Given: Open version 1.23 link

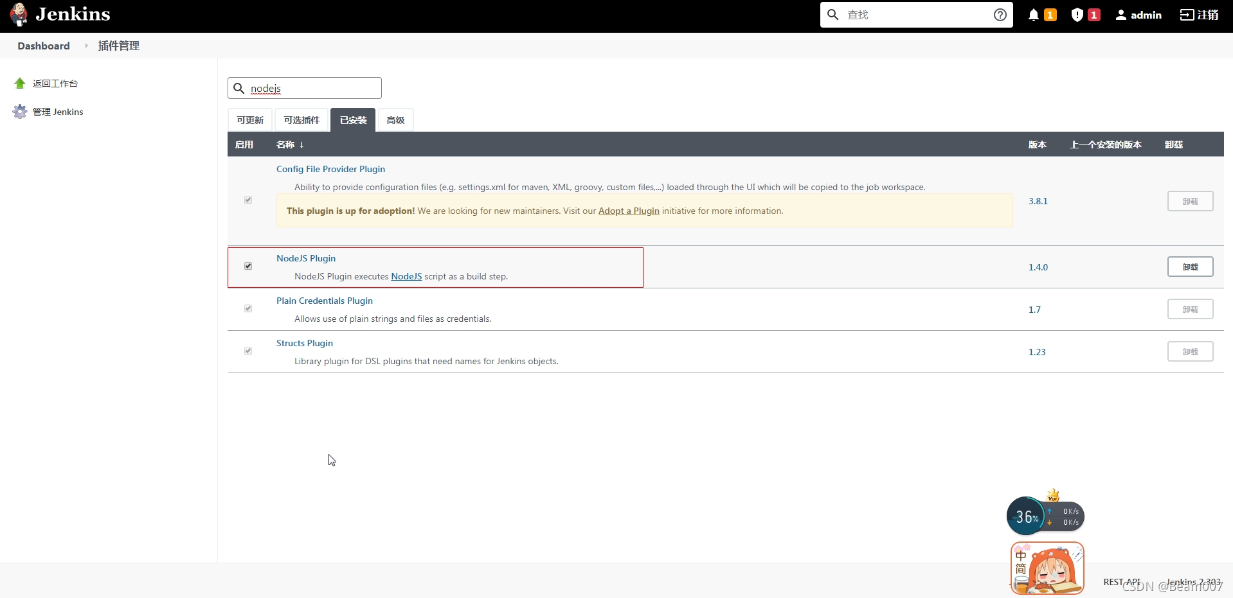Looking at the screenshot, I should 1037,352.
